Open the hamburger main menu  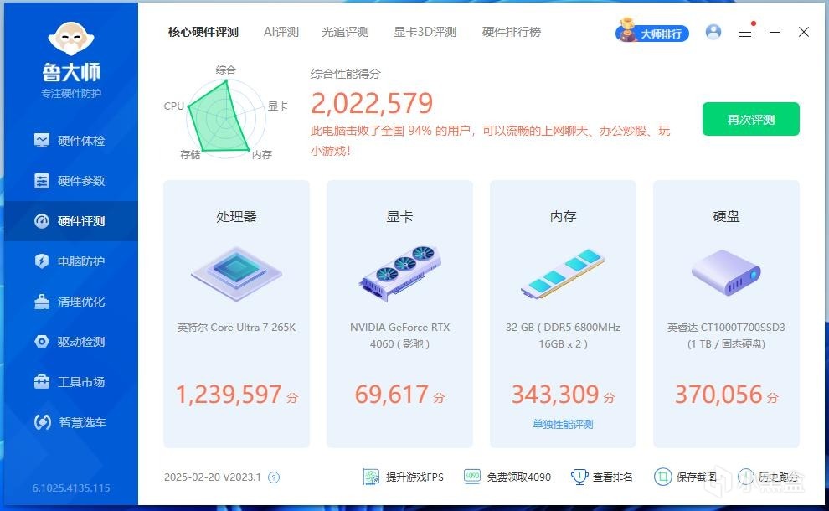pos(745,33)
